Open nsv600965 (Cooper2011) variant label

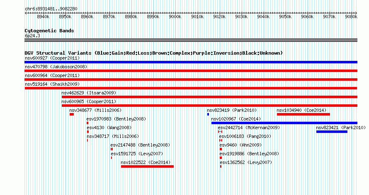[89, 101]
